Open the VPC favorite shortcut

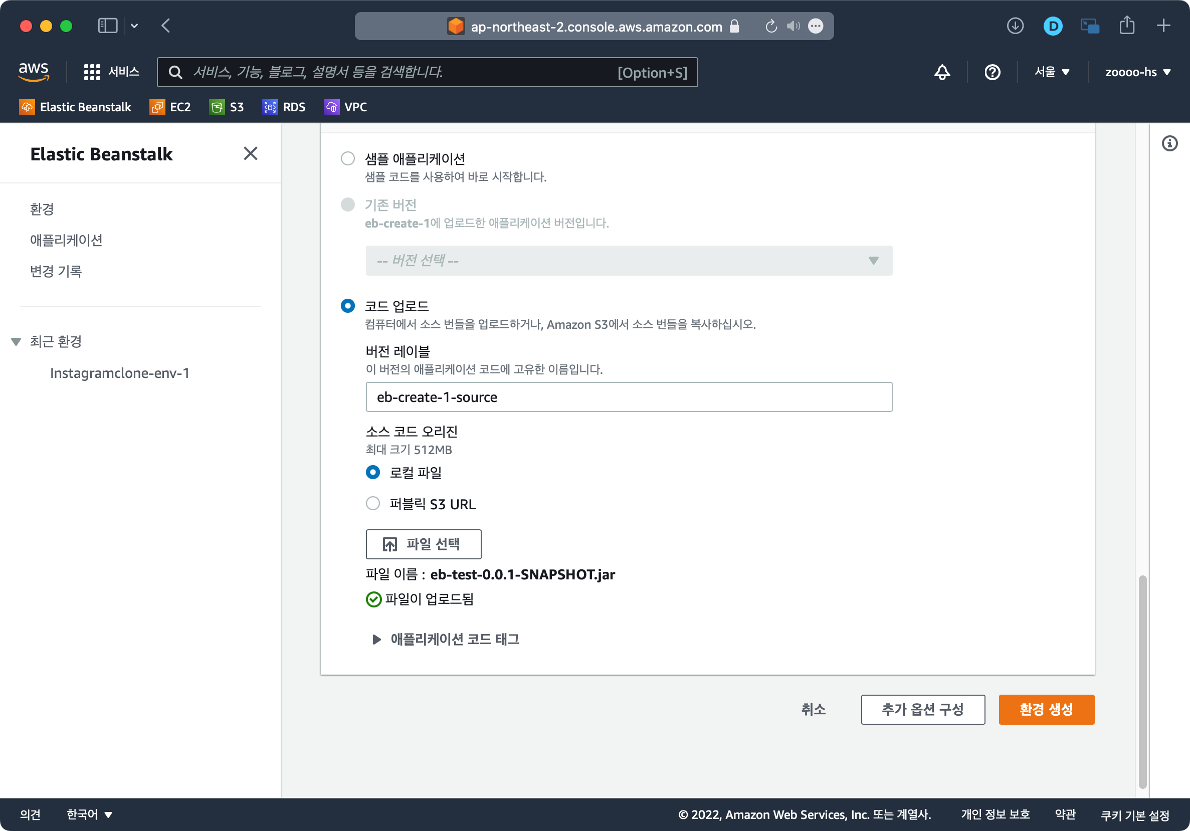(x=346, y=107)
